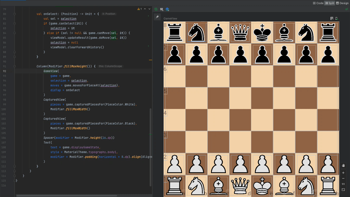Run GameView preview on device
Viewport: 350px width, 197px height.
tap(337, 19)
